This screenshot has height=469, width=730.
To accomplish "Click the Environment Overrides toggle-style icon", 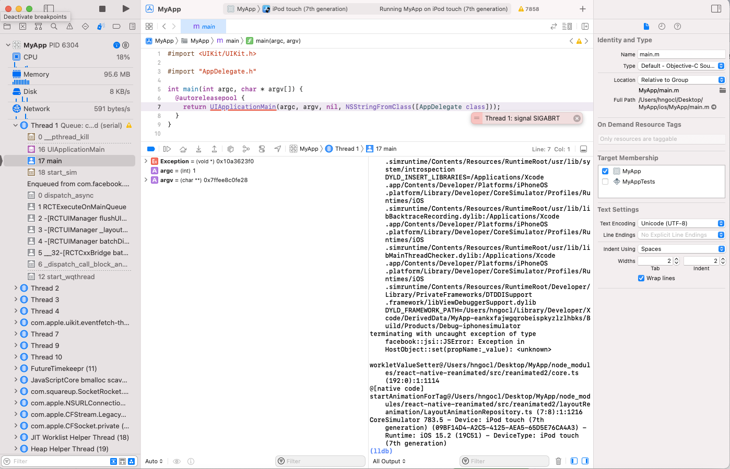I will coord(262,149).
